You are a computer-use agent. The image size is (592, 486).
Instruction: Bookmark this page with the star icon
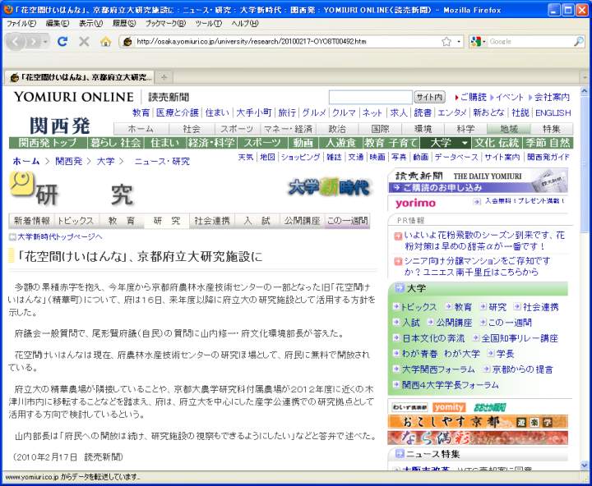click(x=446, y=41)
